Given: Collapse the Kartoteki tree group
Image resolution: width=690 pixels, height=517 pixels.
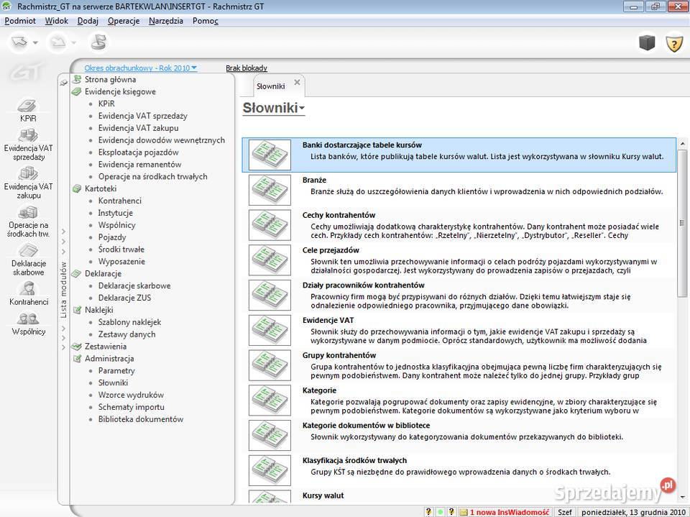Looking at the screenshot, I should (x=77, y=188).
